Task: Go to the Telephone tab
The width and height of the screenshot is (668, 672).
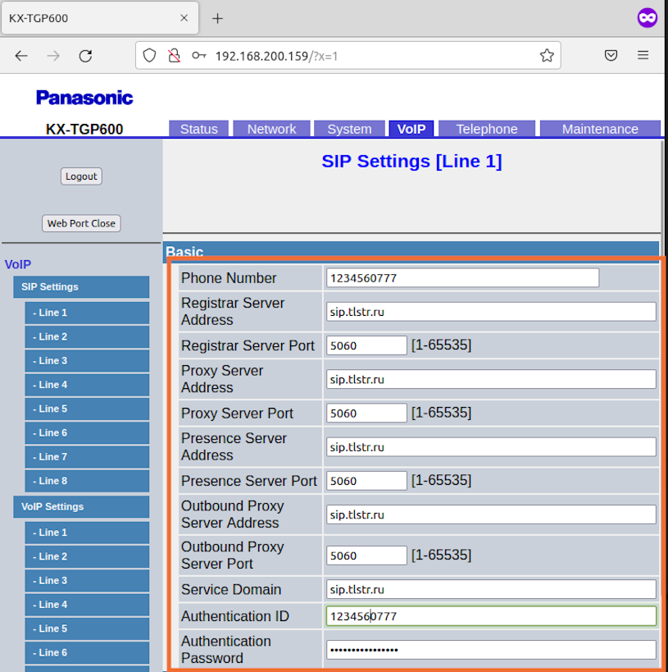Action: coord(487,129)
